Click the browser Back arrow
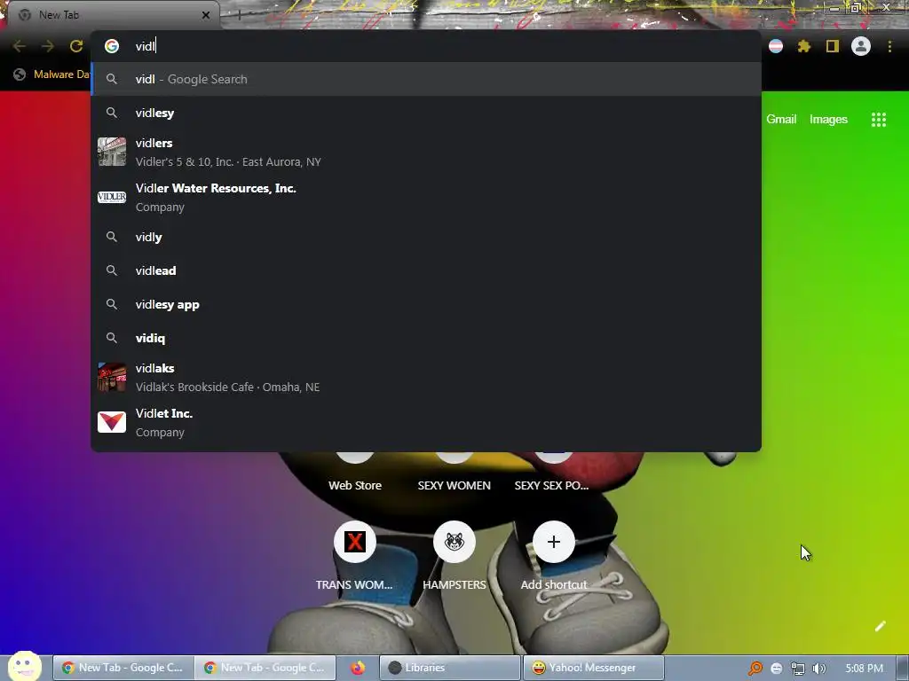This screenshot has height=681, width=909. pos(20,46)
